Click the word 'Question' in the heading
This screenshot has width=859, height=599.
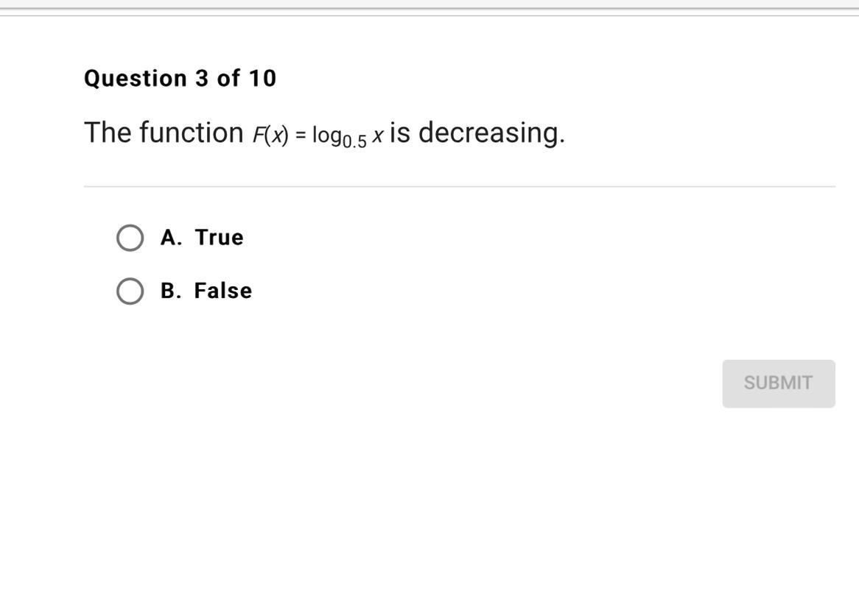(x=136, y=78)
